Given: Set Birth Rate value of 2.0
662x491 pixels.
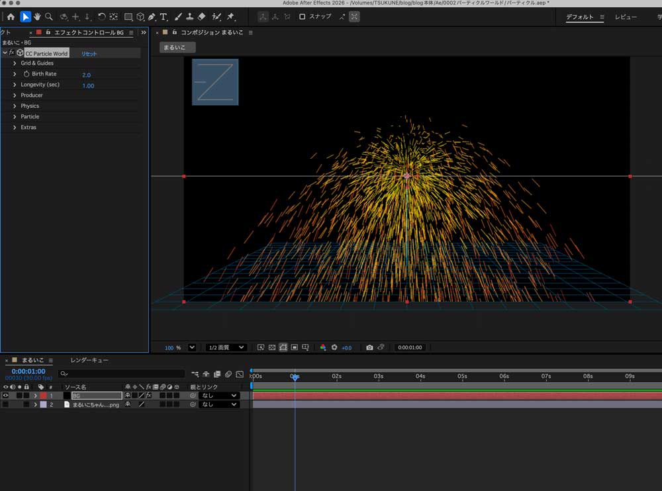Looking at the screenshot, I should point(85,74).
